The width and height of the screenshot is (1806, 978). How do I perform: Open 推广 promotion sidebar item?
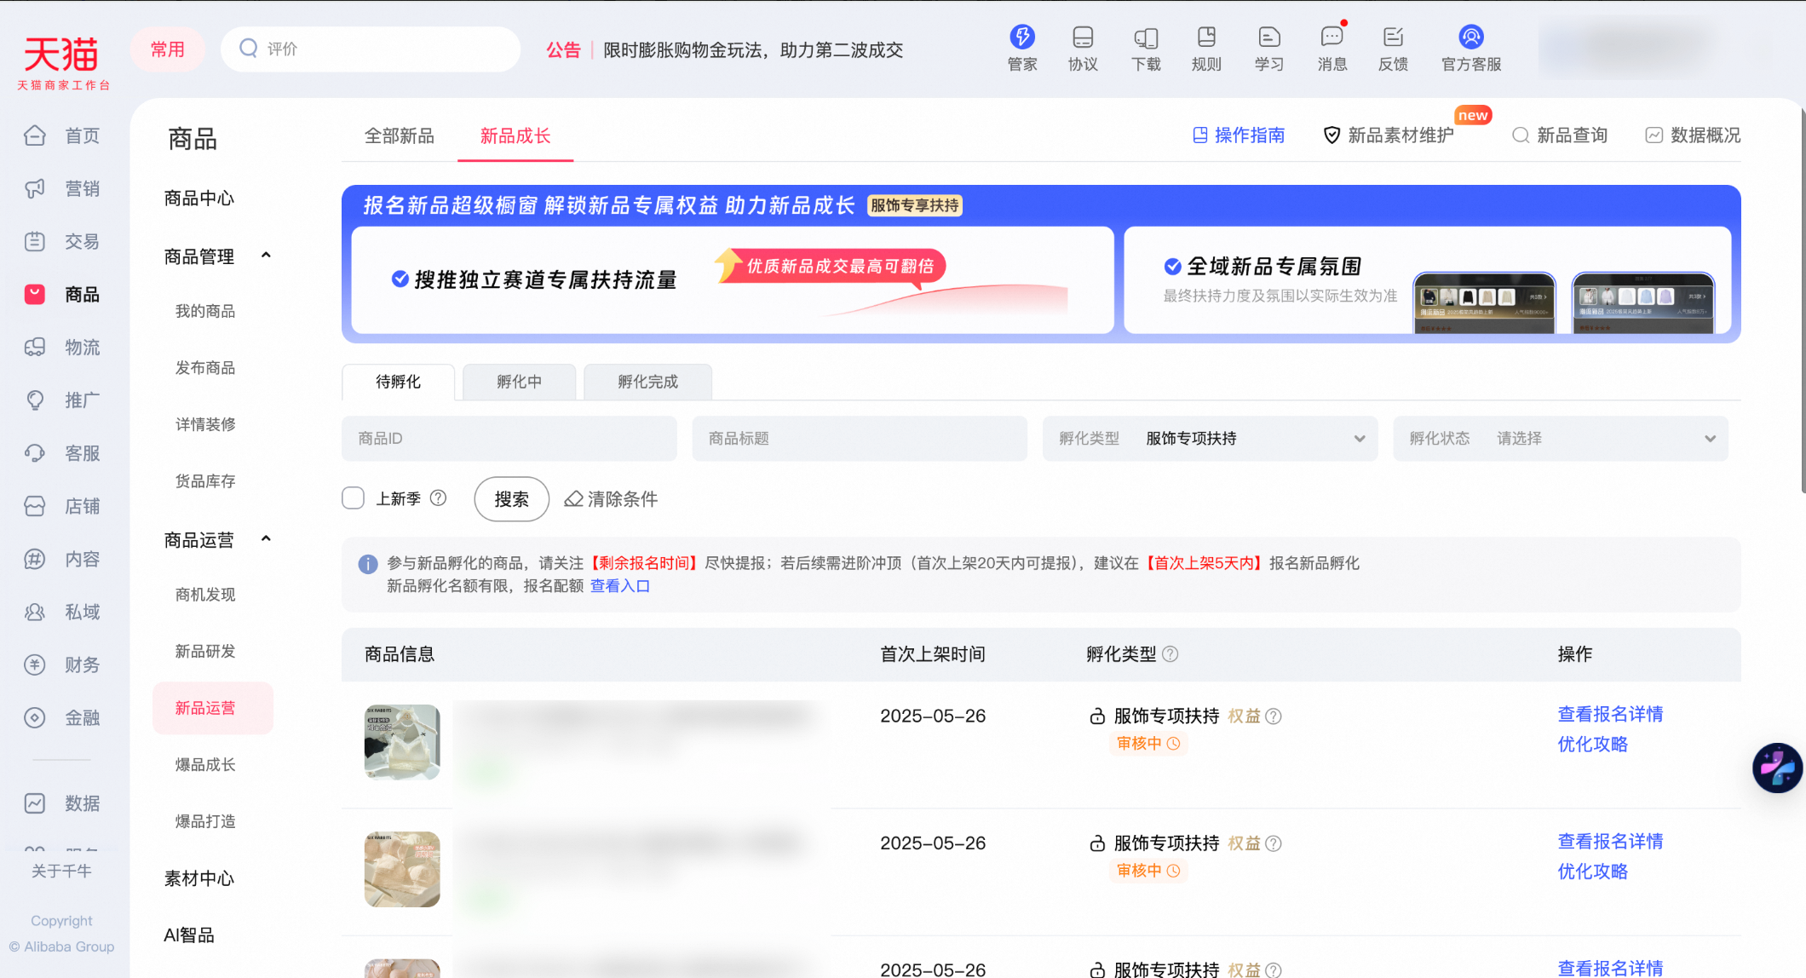point(62,400)
